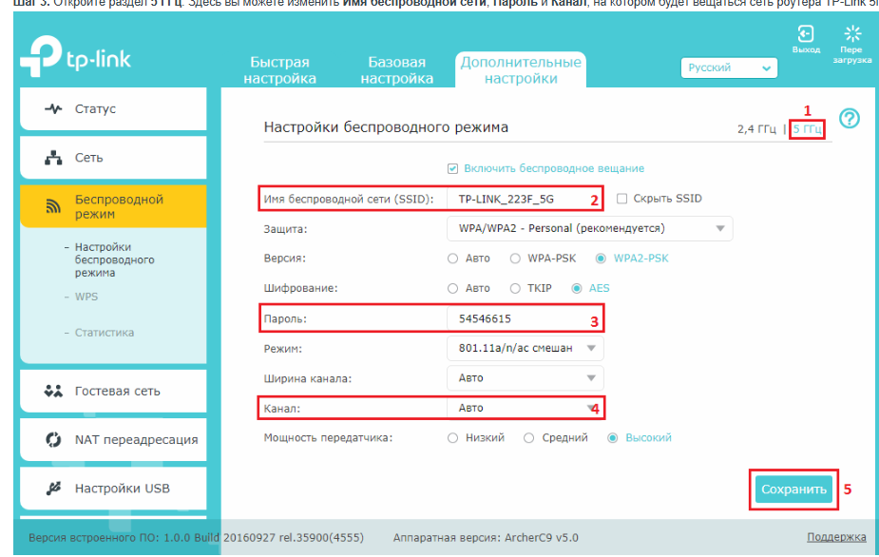Click the NAT переадресация arrows icon

[x=53, y=440]
